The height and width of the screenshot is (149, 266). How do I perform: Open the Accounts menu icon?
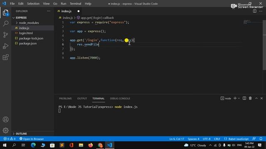click(x=5, y=120)
